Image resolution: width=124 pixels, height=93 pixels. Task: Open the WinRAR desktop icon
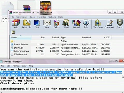[x=27, y=8]
